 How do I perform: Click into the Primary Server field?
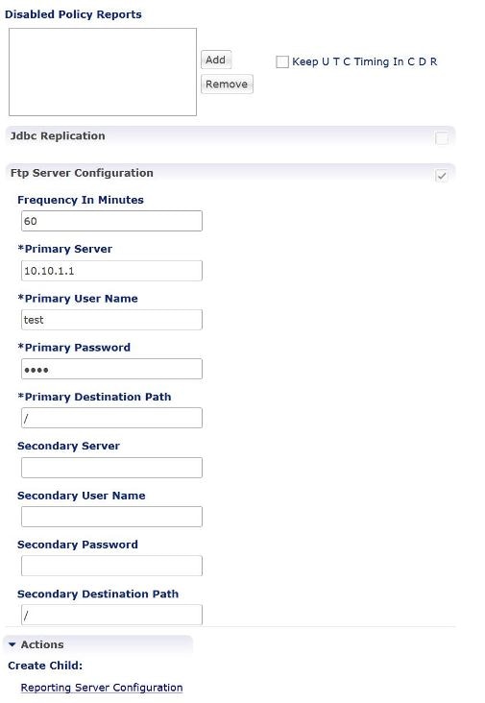pos(111,271)
